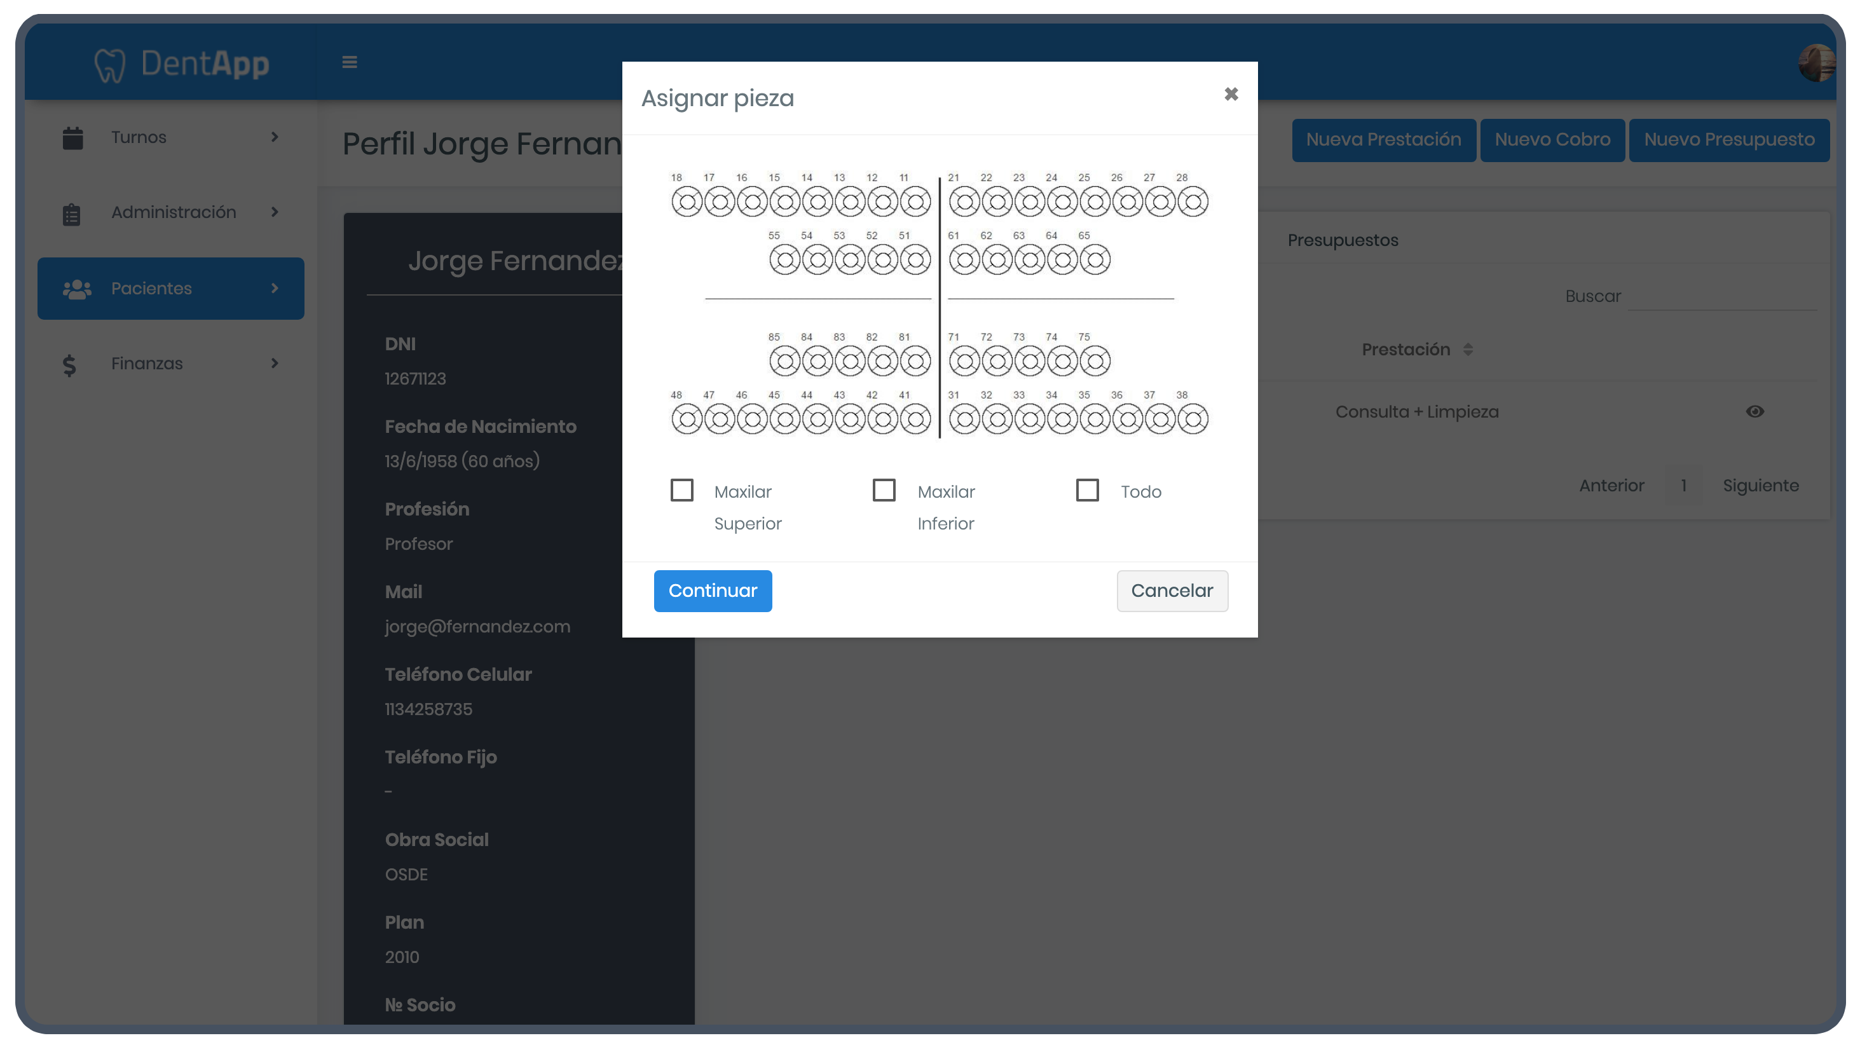Select tooth 48 in the lower row
Image resolution: width=1874 pixels, height=1045 pixels.
686,419
